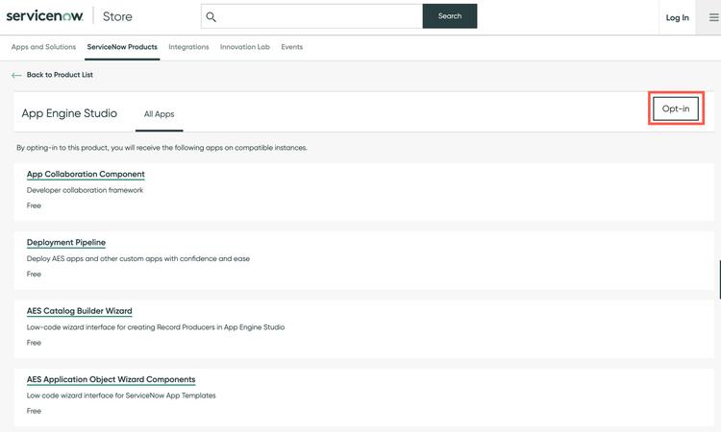The height and width of the screenshot is (432, 721).
Task: Open the Innovation Lab tab
Action: 244,47
